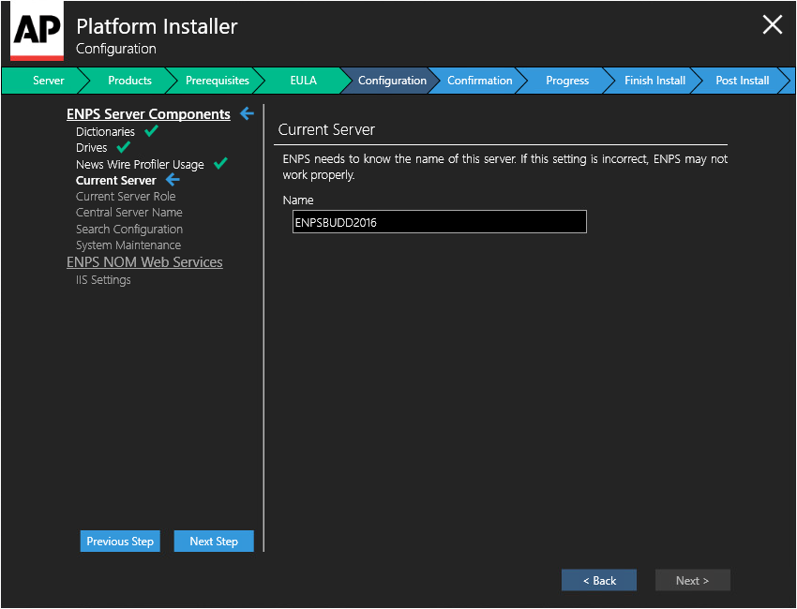Select Current Server in the step list
Viewport: 797px width, 609px height.
click(116, 180)
